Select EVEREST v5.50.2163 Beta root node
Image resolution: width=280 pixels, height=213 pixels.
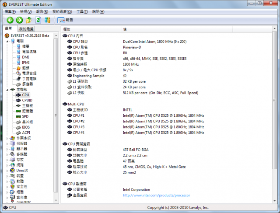click(30, 35)
